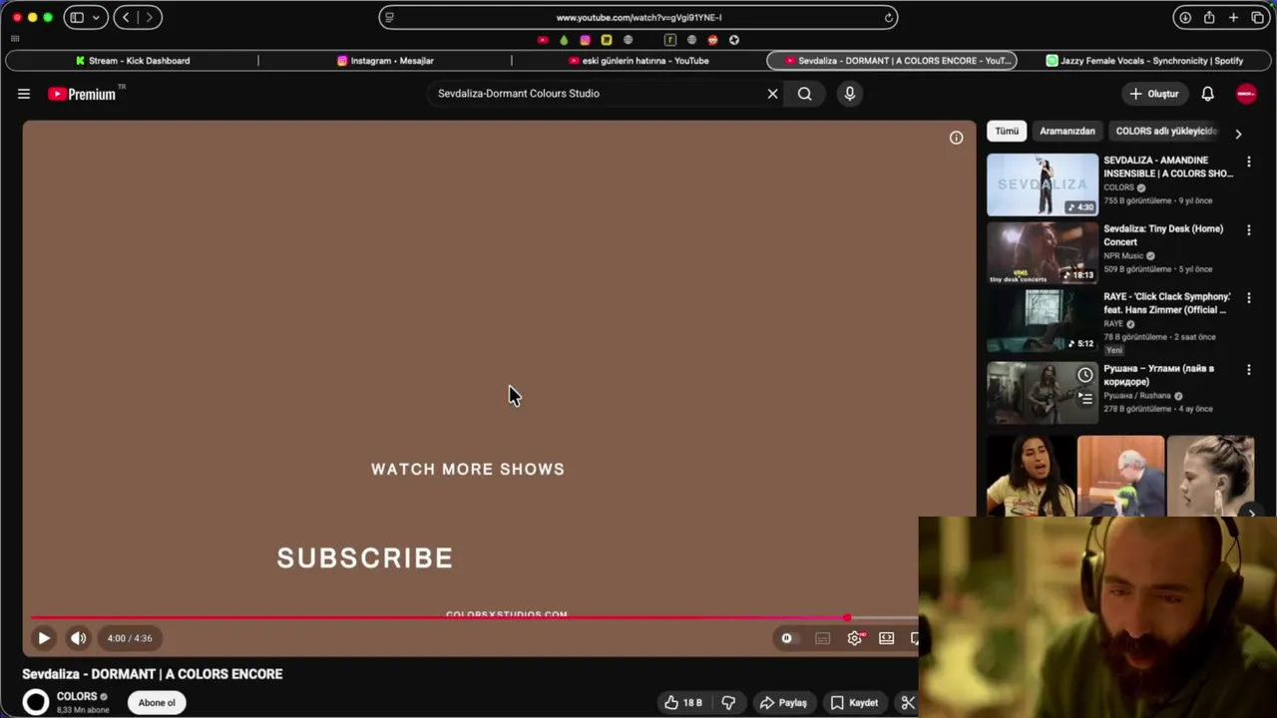1277x718 pixels.
Task: Switch to theater mode in the player
Action: point(887,638)
